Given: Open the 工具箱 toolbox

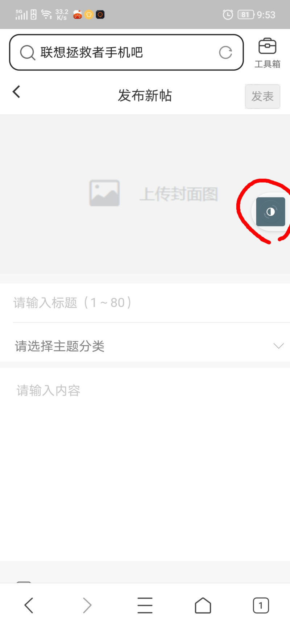Looking at the screenshot, I should point(267,53).
